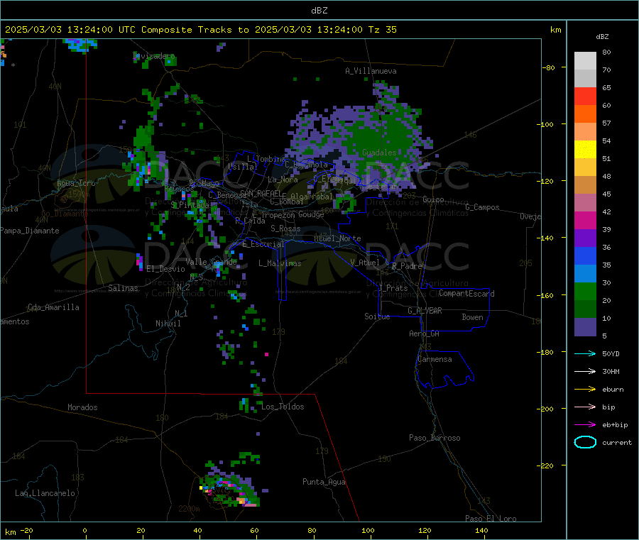Click the mauve 45 dBZ color swatch
This screenshot has height=540, width=639.
click(x=585, y=202)
